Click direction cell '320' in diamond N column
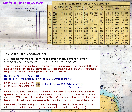 tap(117, 28)
